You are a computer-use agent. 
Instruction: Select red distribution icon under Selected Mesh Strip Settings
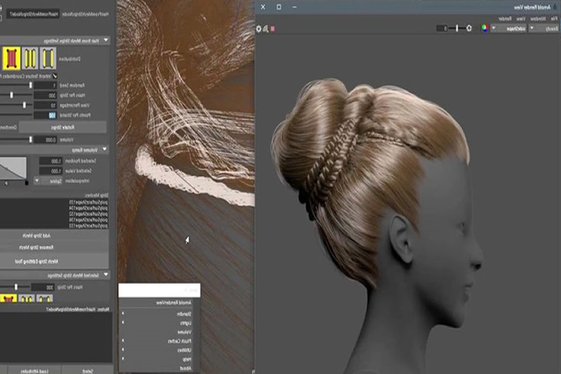[x=8, y=298]
